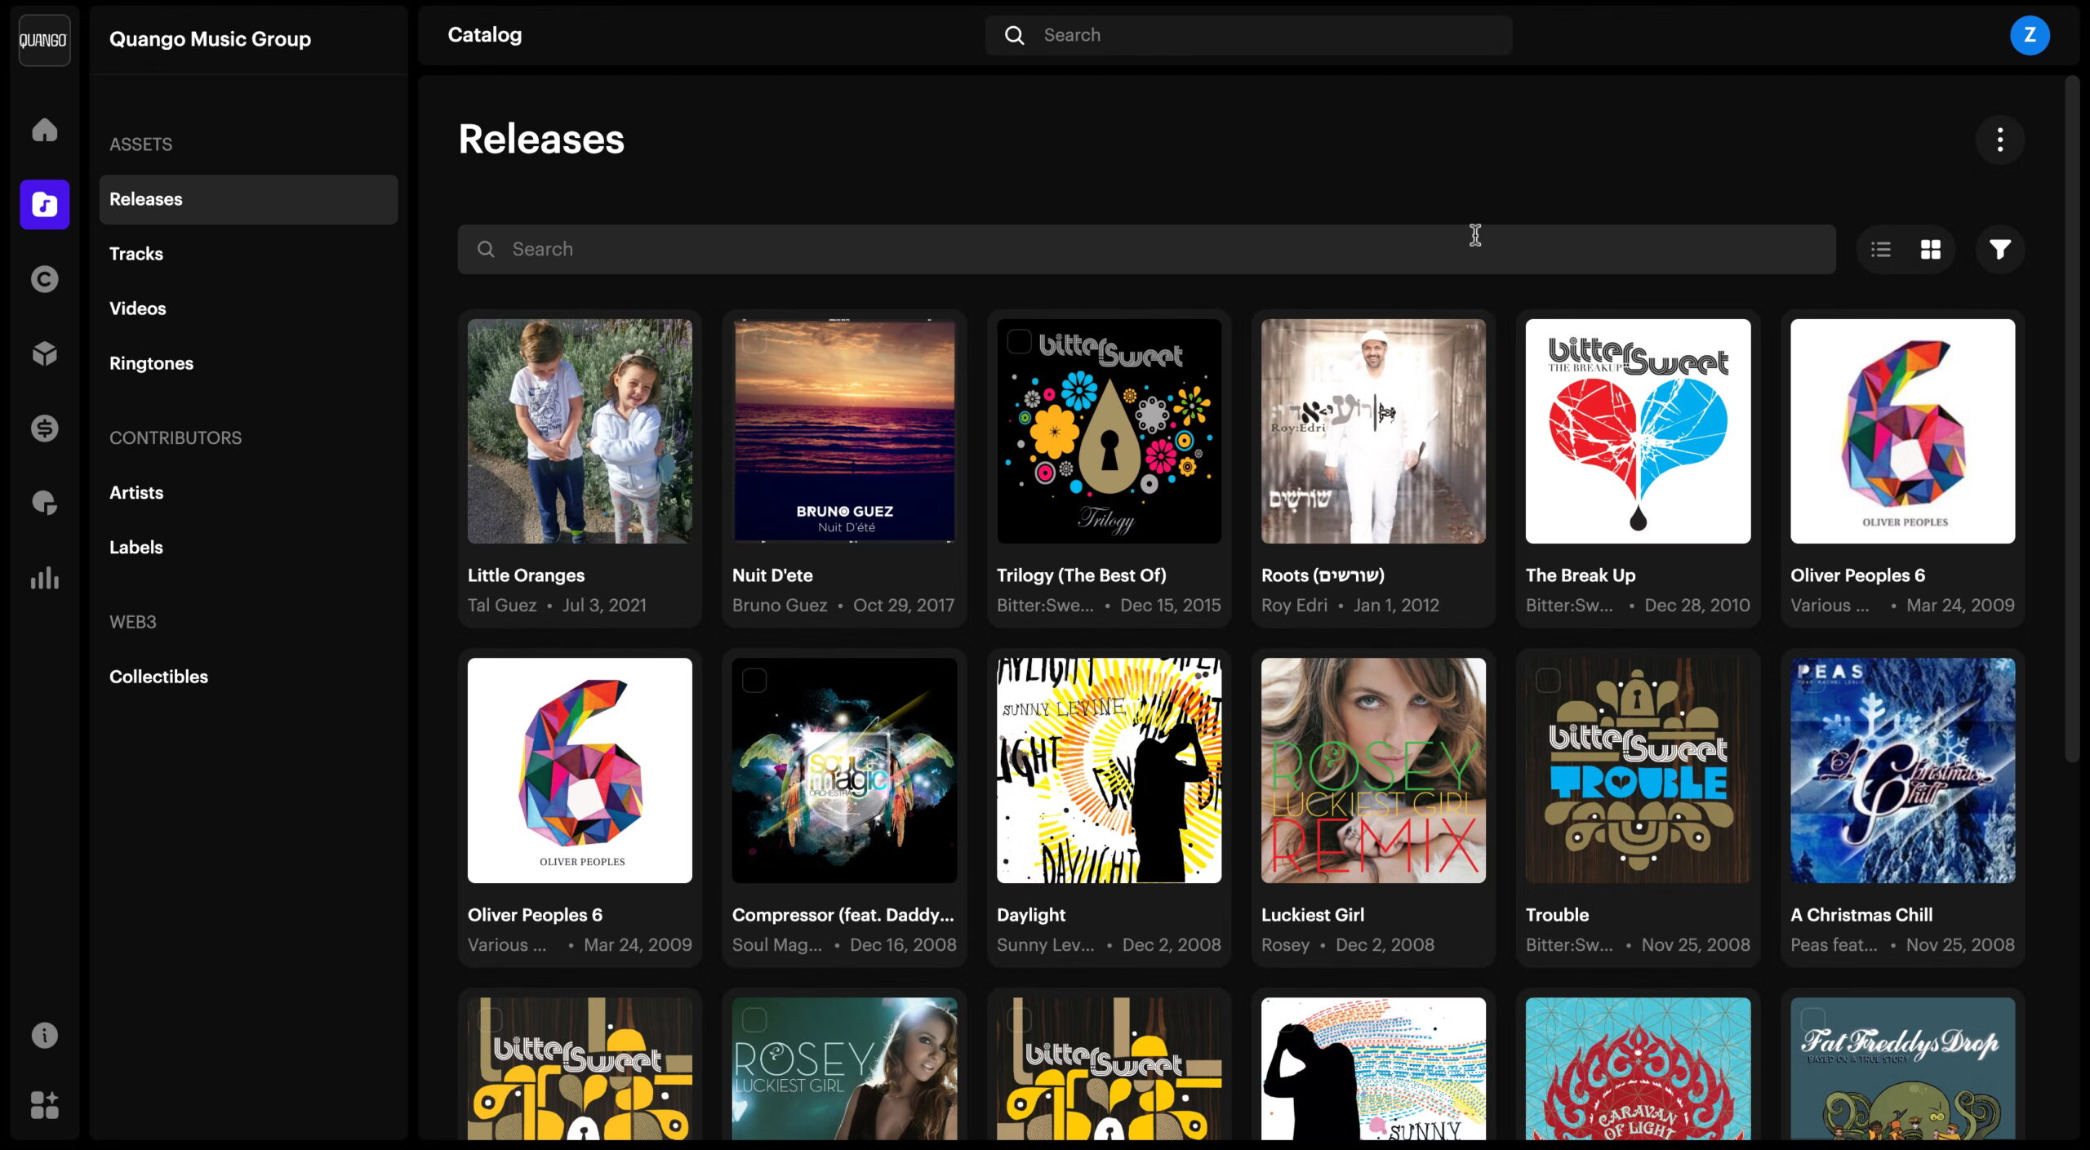This screenshot has width=2090, height=1150.
Task: Click the Catalog header title
Action: [484, 35]
